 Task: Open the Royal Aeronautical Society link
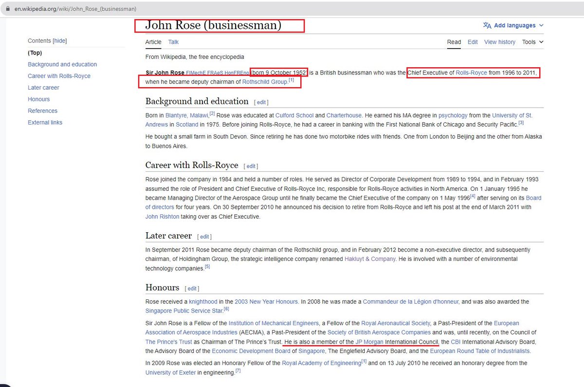click(x=396, y=323)
